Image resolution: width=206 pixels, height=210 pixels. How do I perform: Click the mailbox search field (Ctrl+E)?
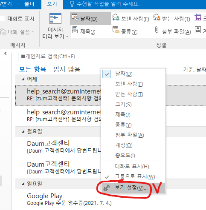(112, 57)
